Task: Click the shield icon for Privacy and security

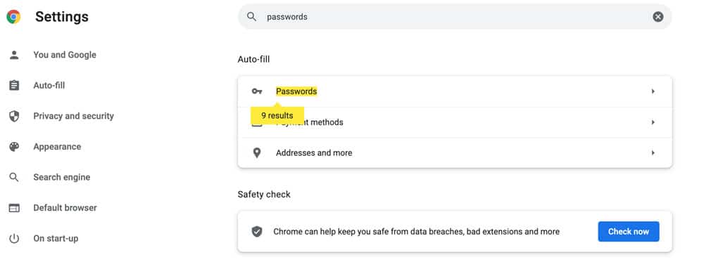Action: pos(14,117)
